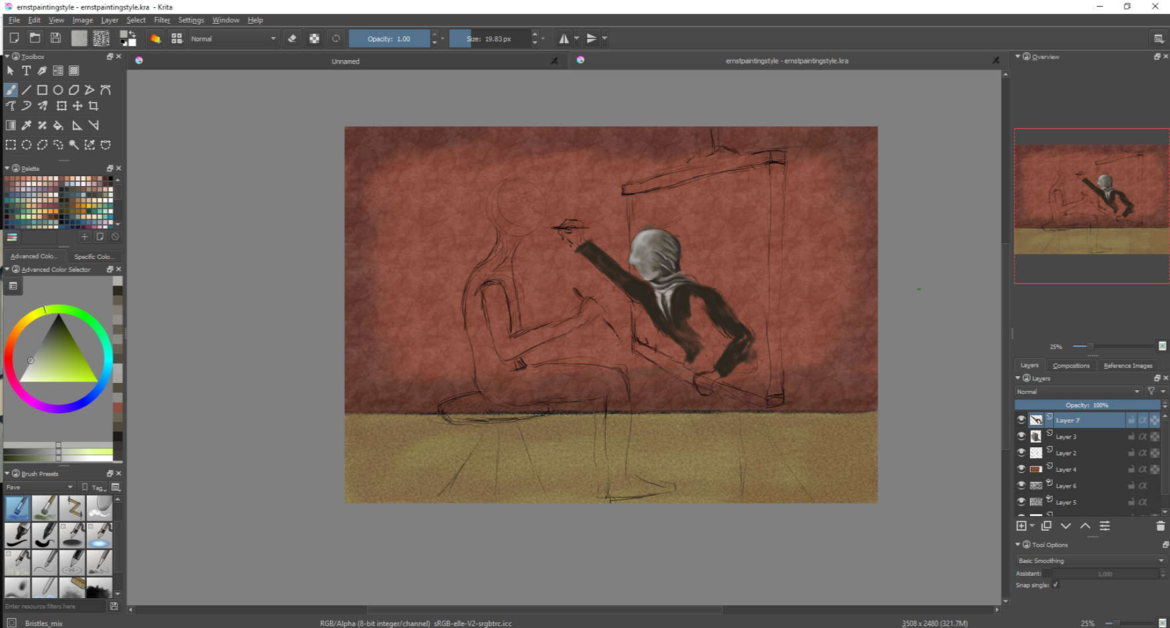Viewport: 1170px width, 628px height.
Task: Select the Rectangle shape tool
Action: point(42,90)
